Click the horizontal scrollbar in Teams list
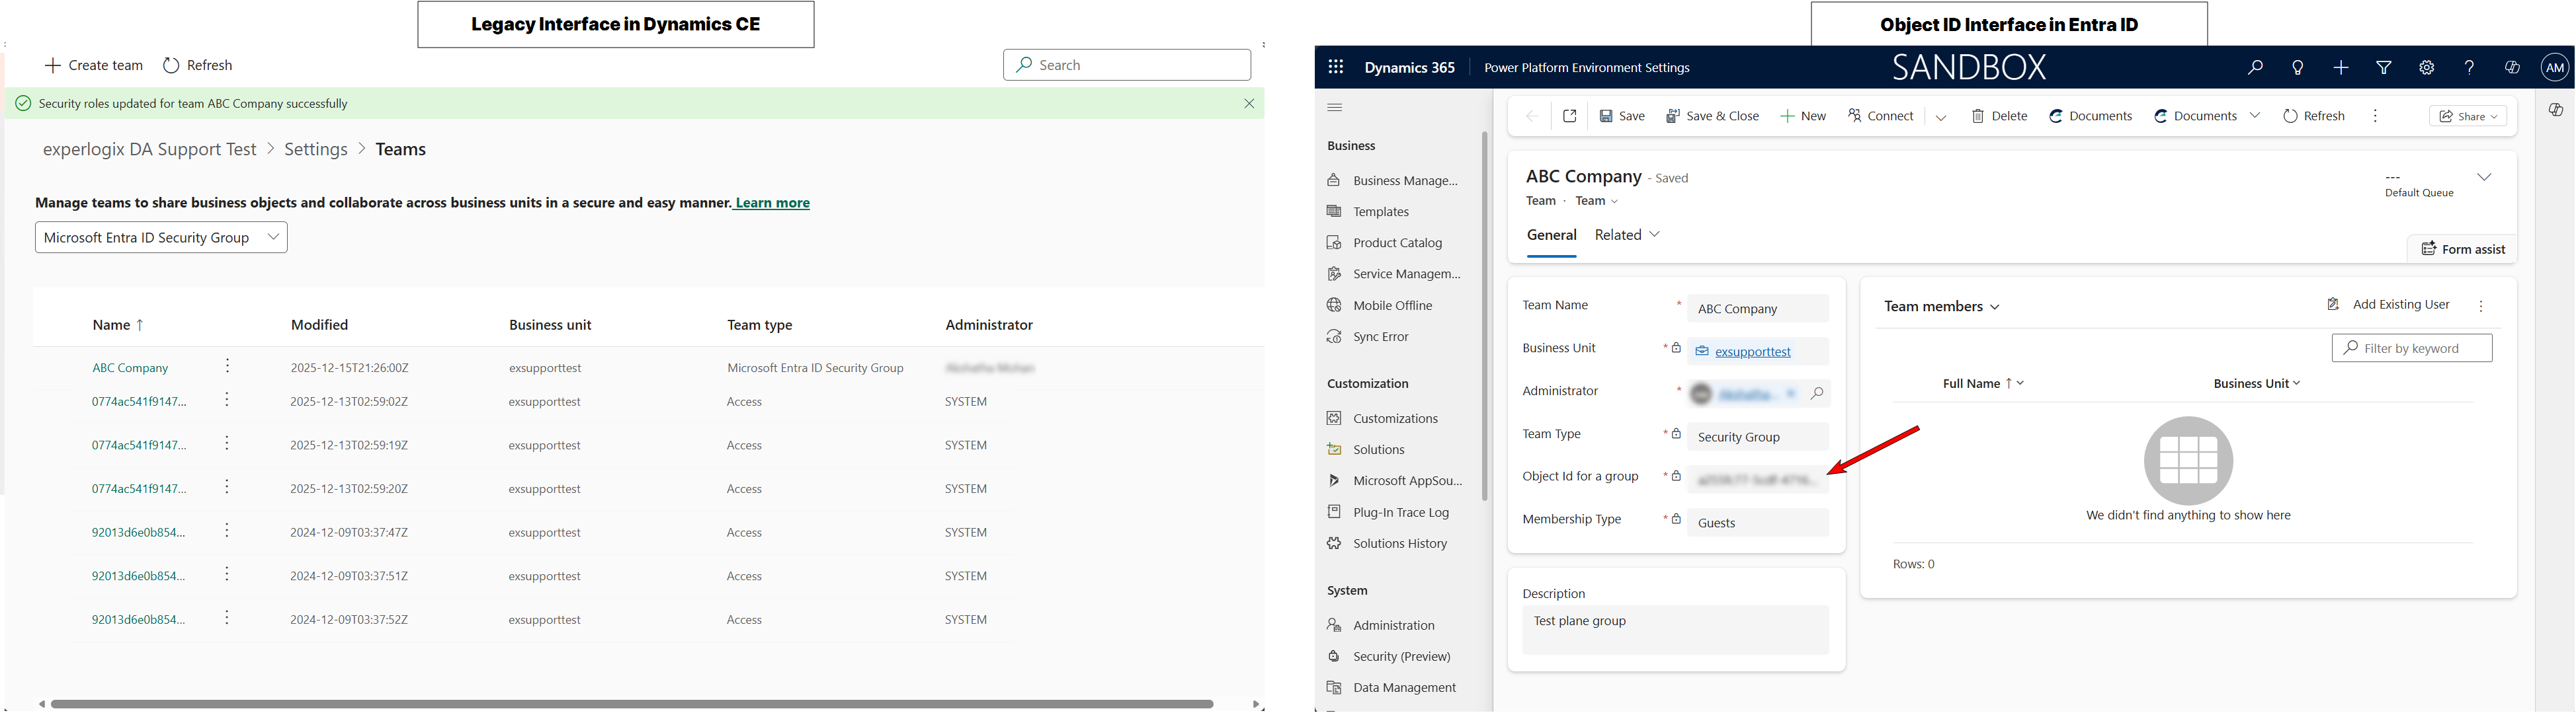The width and height of the screenshot is (2576, 713). click(632, 704)
